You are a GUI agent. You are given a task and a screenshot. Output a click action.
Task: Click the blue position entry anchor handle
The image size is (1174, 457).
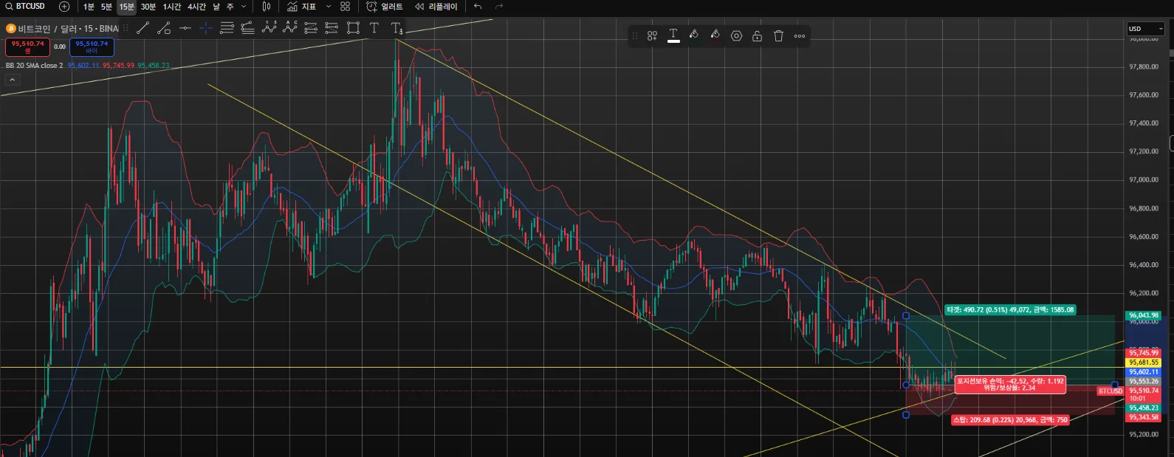pos(906,385)
